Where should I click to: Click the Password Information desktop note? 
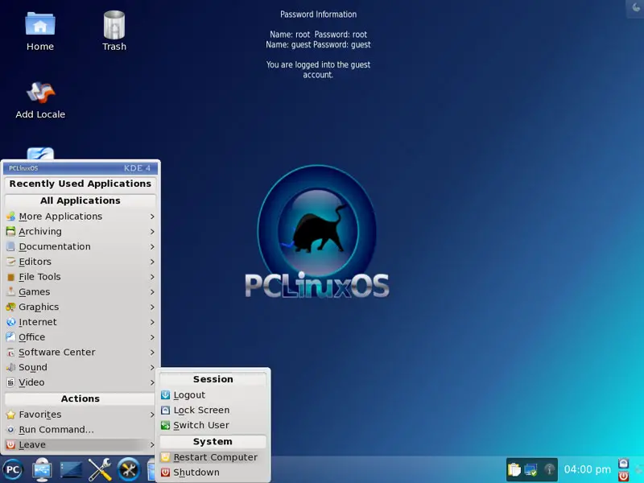tap(318, 44)
